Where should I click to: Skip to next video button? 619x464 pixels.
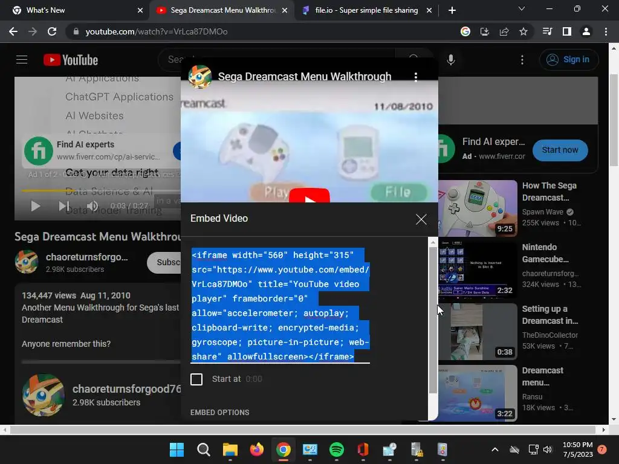tap(64, 206)
